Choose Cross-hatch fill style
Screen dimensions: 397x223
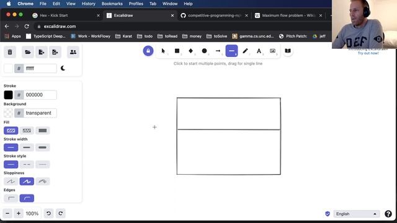27,131
